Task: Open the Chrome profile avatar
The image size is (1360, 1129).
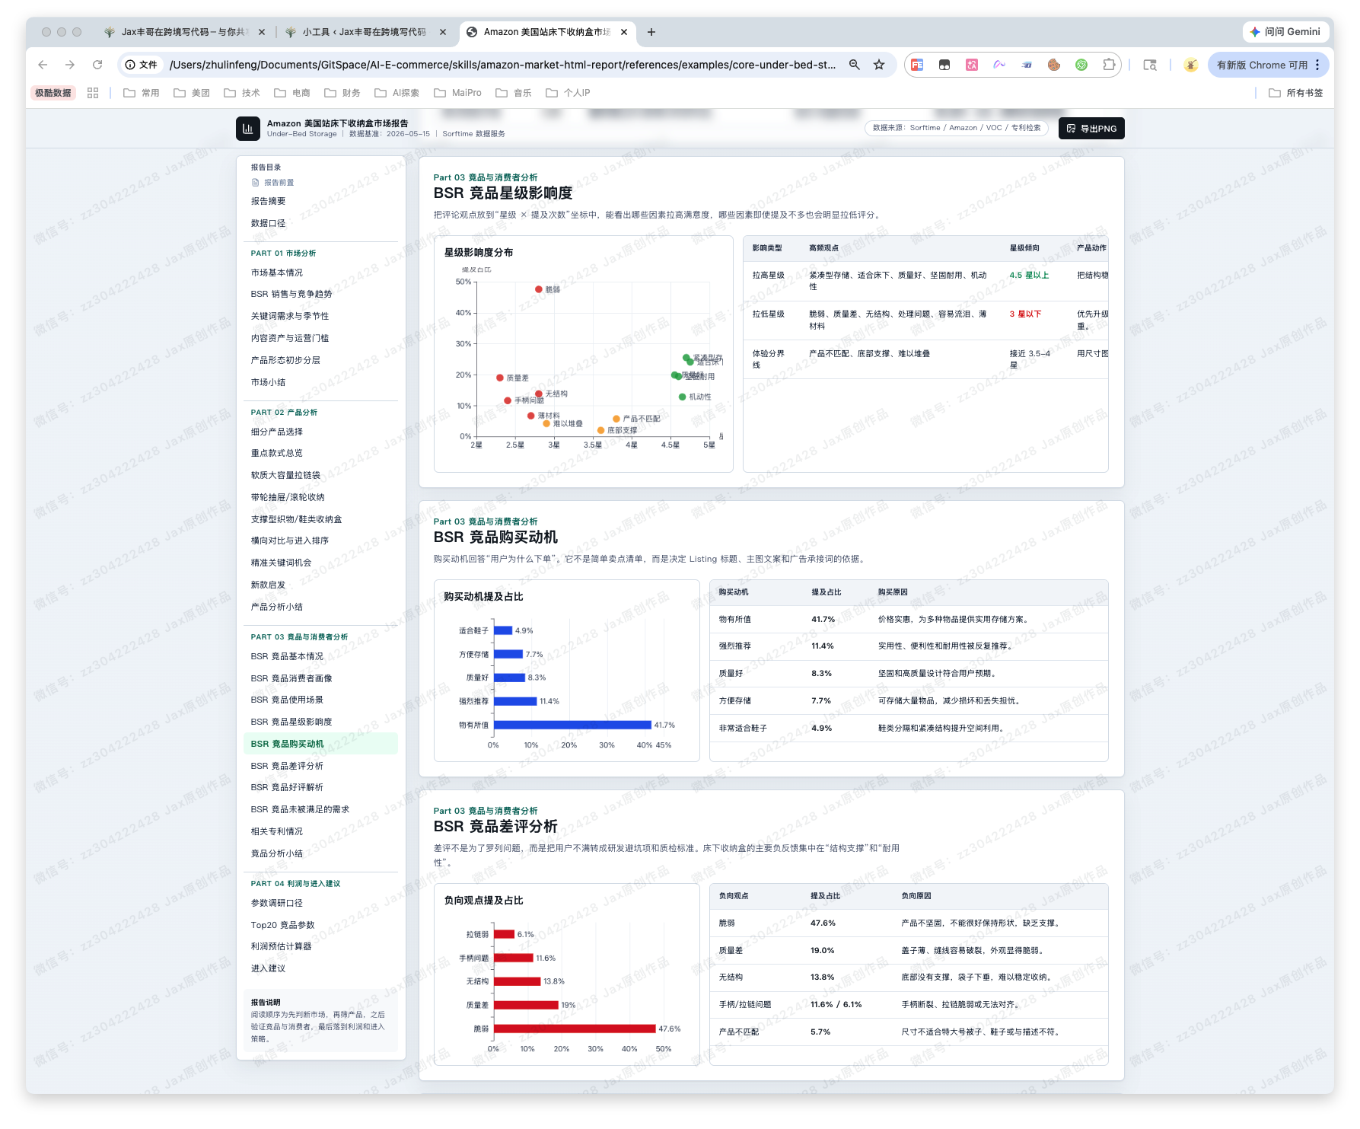Action: click(x=1191, y=65)
